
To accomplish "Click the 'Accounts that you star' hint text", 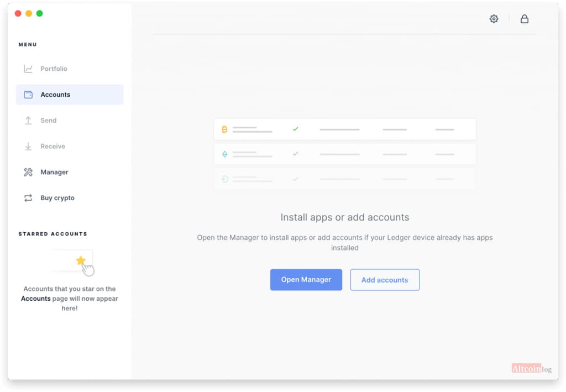I will coord(70,299).
